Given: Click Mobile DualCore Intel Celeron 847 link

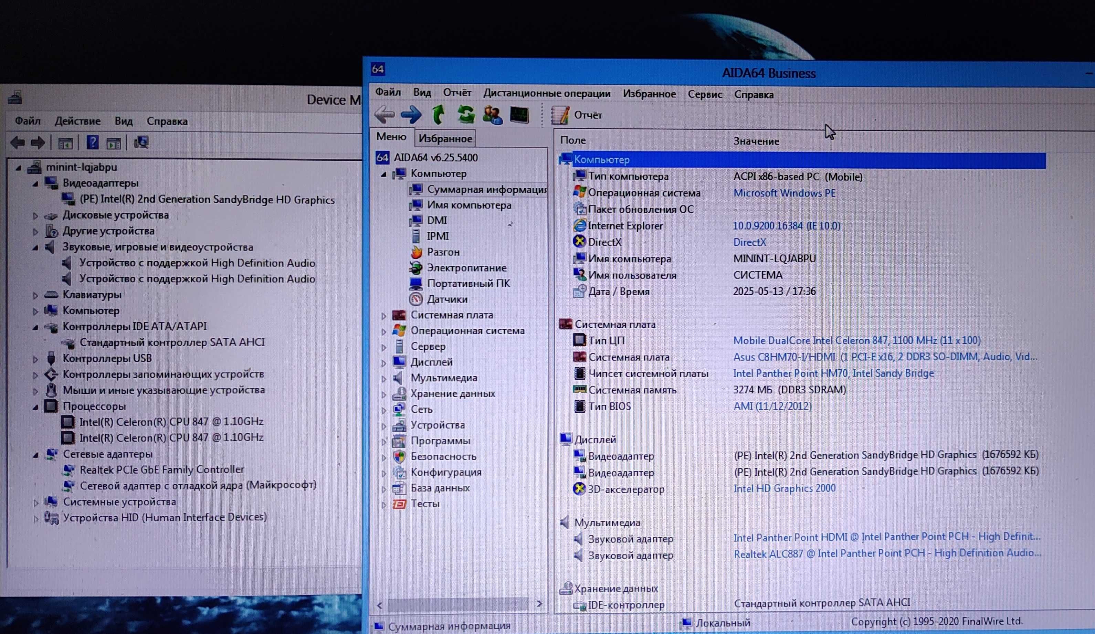Looking at the screenshot, I should (857, 340).
